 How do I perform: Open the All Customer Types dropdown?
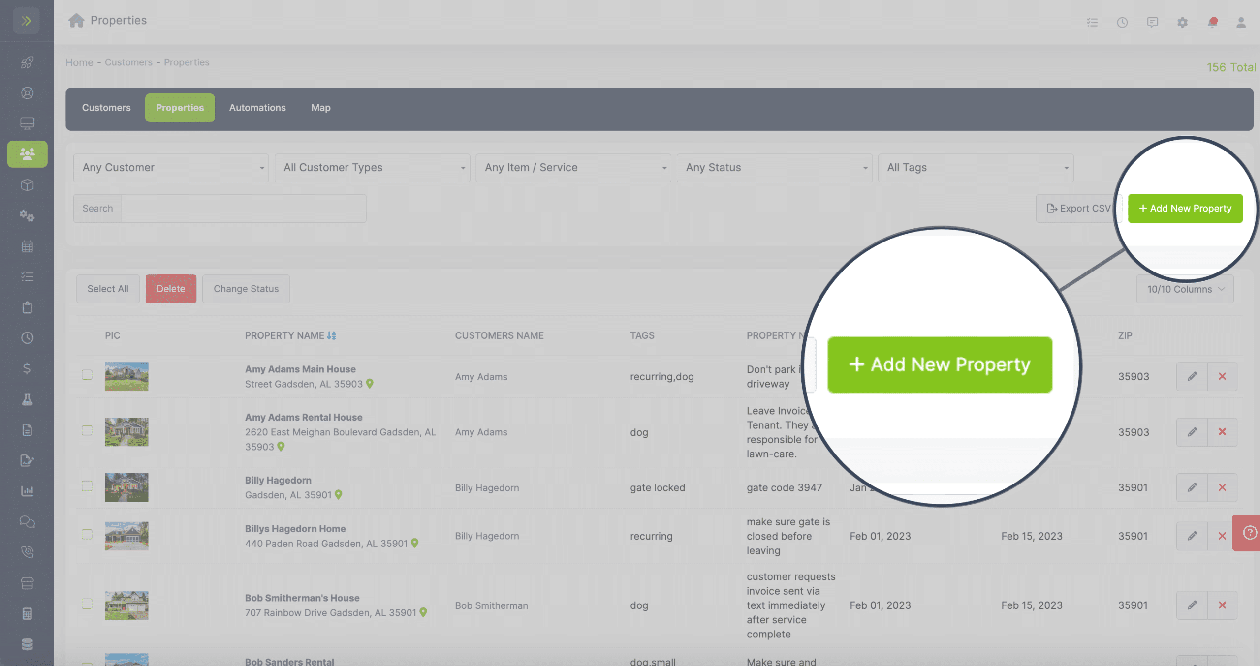tap(372, 168)
